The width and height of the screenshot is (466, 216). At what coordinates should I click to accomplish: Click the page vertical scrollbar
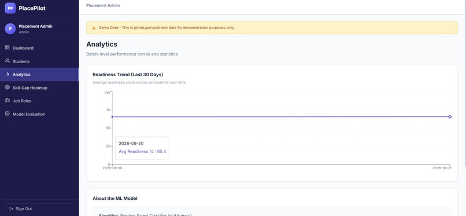[465, 83]
